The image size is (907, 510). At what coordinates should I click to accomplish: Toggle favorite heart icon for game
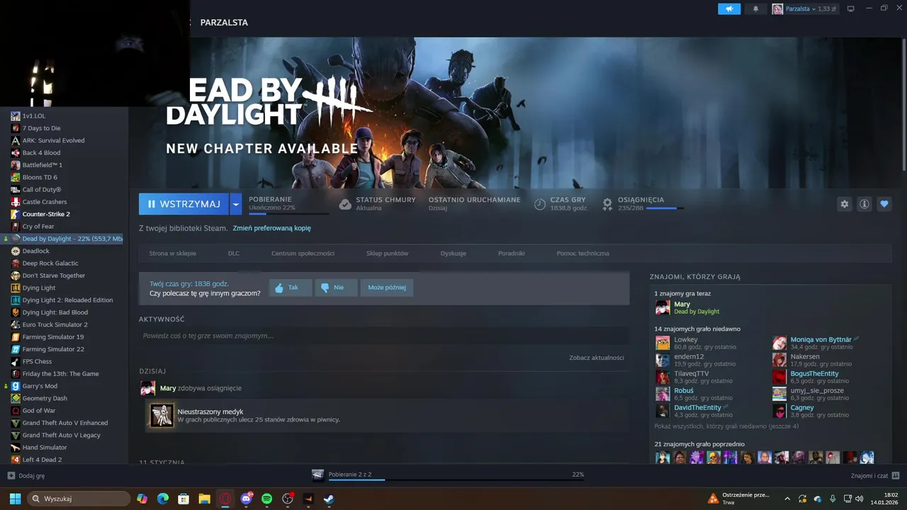(x=884, y=204)
